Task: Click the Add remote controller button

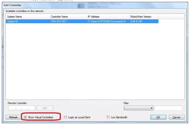Action: click(45, 108)
